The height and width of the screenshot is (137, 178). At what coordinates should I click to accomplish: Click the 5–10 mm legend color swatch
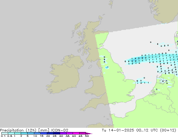(x=31, y=133)
